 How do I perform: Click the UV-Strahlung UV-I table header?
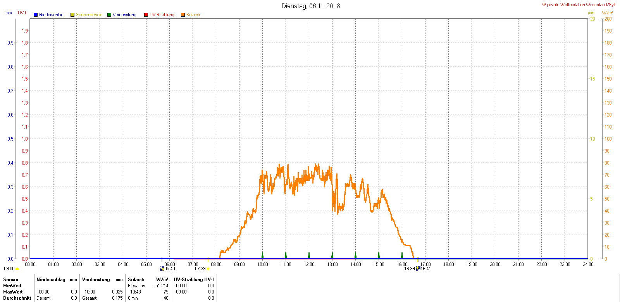click(x=194, y=280)
